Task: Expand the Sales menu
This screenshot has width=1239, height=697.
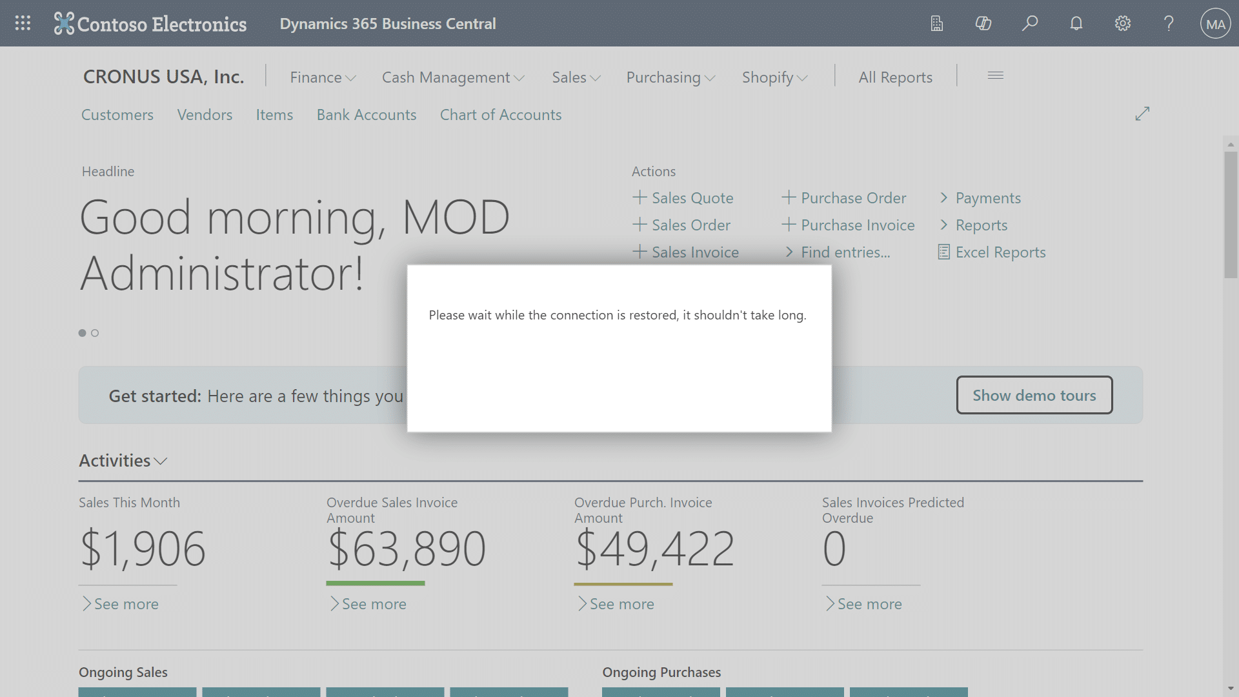Action: pos(576,77)
